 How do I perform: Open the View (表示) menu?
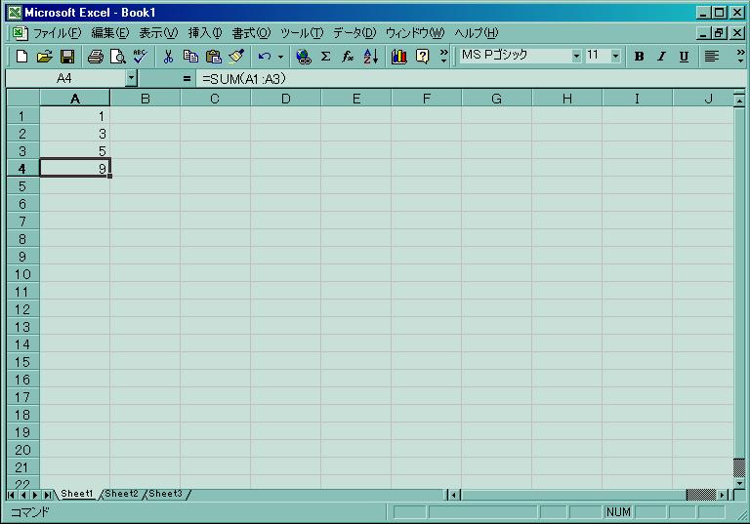(158, 33)
